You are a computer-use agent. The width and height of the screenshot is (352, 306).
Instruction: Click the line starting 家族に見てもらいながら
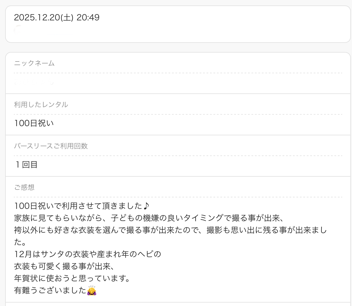point(149,218)
